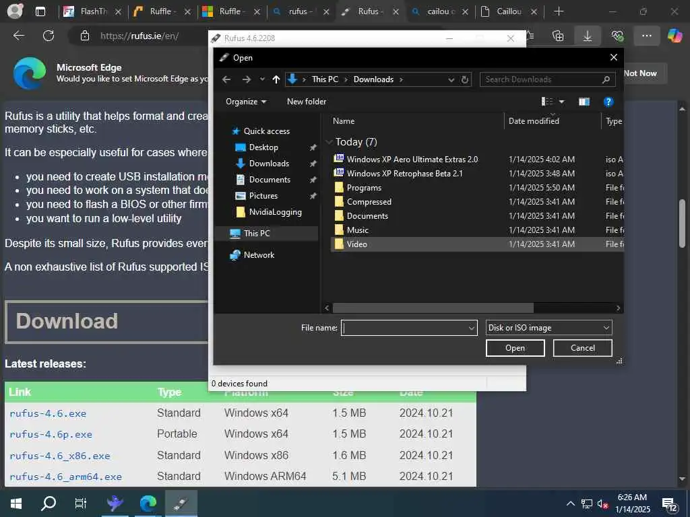
Task: Open a new Edge tab
Action: (x=559, y=12)
